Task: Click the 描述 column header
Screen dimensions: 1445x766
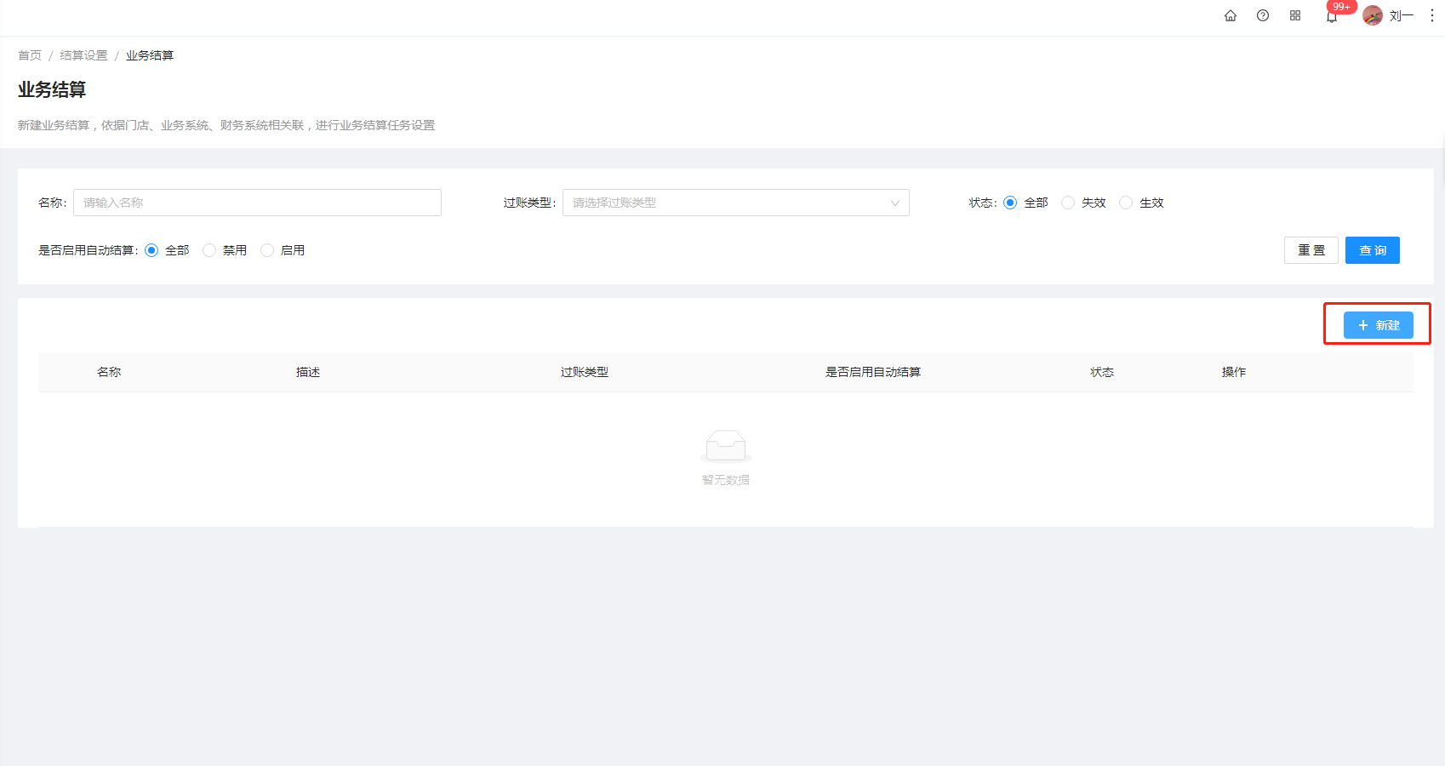Action: coord(308,372)
